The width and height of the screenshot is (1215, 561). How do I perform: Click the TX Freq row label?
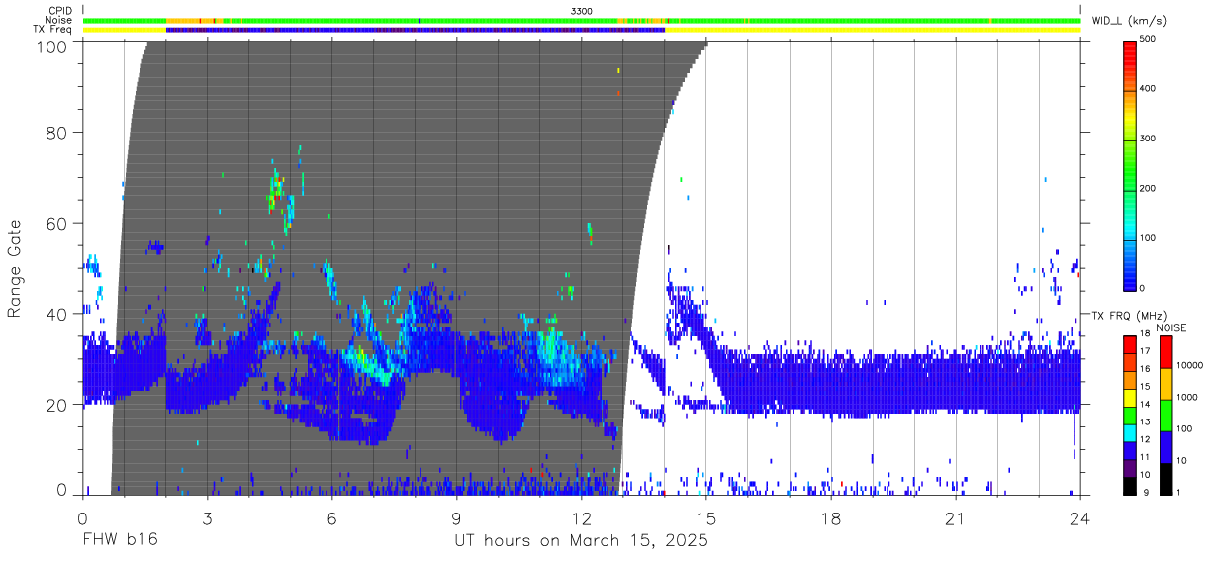[54, 30]
